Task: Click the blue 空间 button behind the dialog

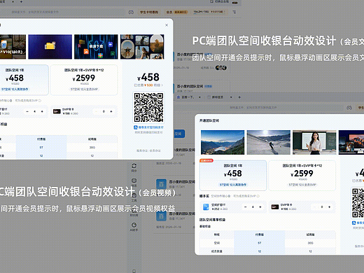Action: tap(178, 134)
